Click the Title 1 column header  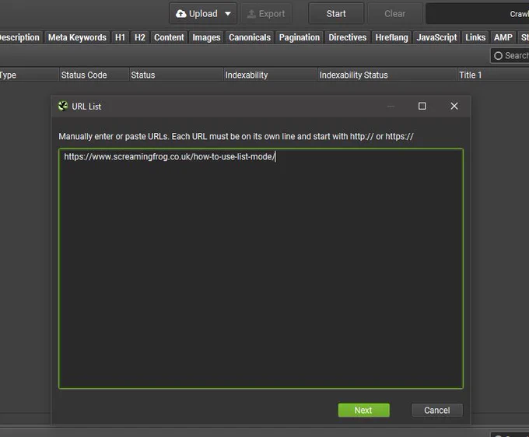493,75
